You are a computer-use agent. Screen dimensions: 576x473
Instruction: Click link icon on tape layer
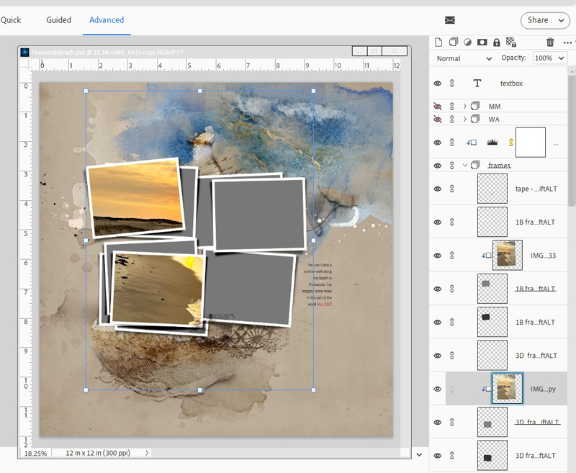pyautogui.click(x=452, y=189)
